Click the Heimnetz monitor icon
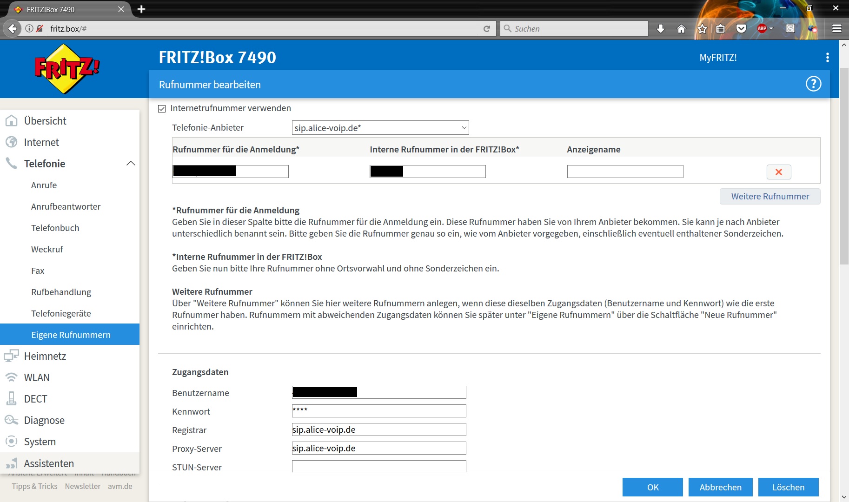The image size is (849, 502). coord(12,356)
